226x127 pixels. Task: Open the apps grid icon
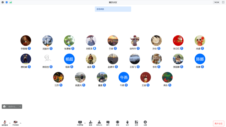pyautogui.click(x=136, y=122)
